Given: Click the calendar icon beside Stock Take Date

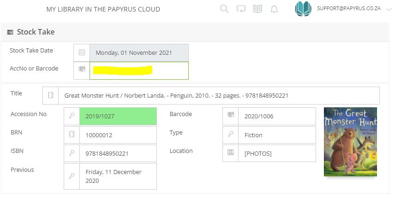Looking at the screenshot, I should coord(82,52).
